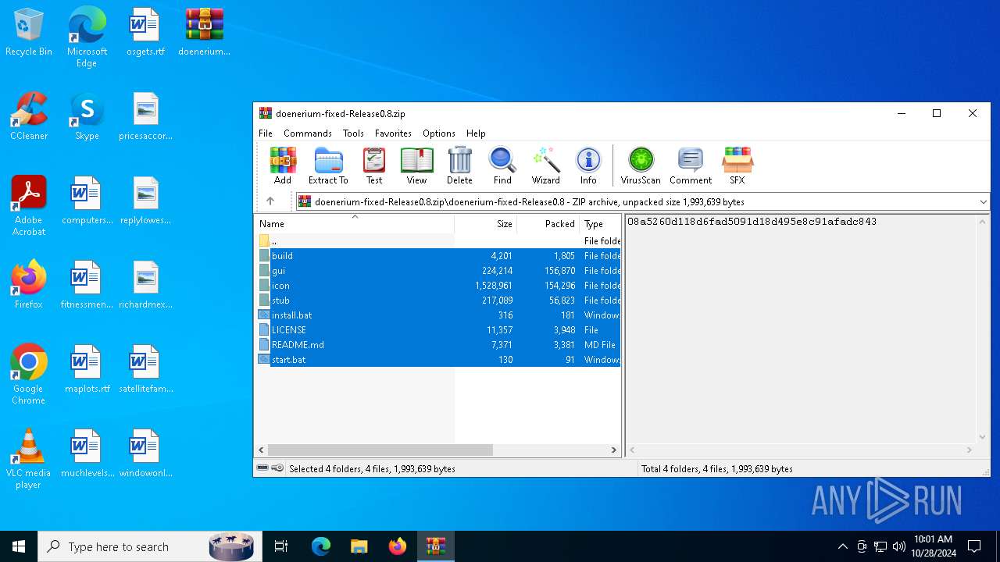Run VirusScan on the archive
Screen dimensions: 1000x562
click(641, 165)
